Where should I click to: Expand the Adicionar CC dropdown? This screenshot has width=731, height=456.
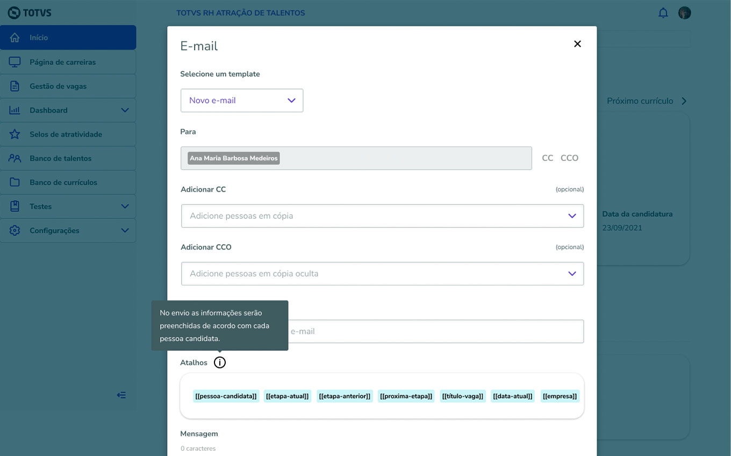[572, 216]
